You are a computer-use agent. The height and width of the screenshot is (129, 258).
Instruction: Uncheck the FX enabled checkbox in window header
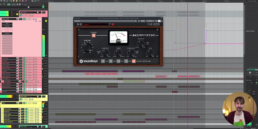(x=162, y=21)
